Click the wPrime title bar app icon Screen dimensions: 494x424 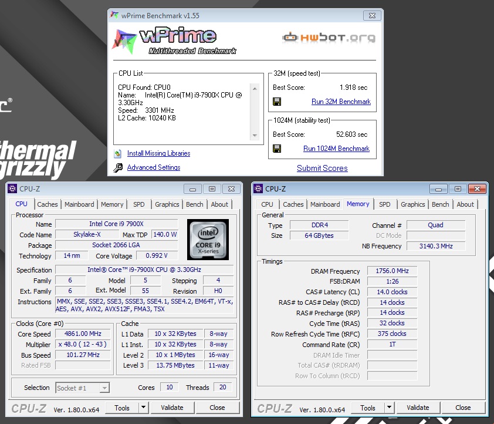pos(114,15)
